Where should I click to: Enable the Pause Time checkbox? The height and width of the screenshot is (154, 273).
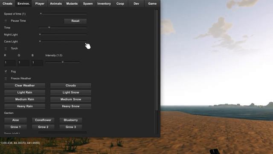(6, 21)
